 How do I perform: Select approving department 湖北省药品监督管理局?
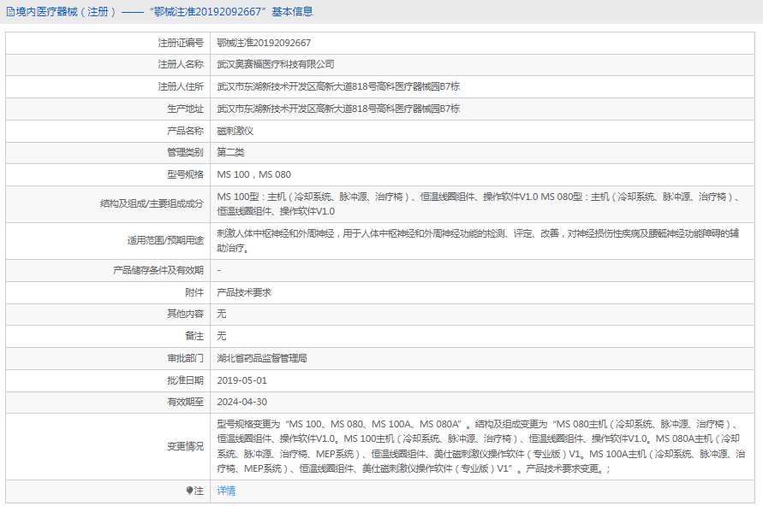pos(262,358)
